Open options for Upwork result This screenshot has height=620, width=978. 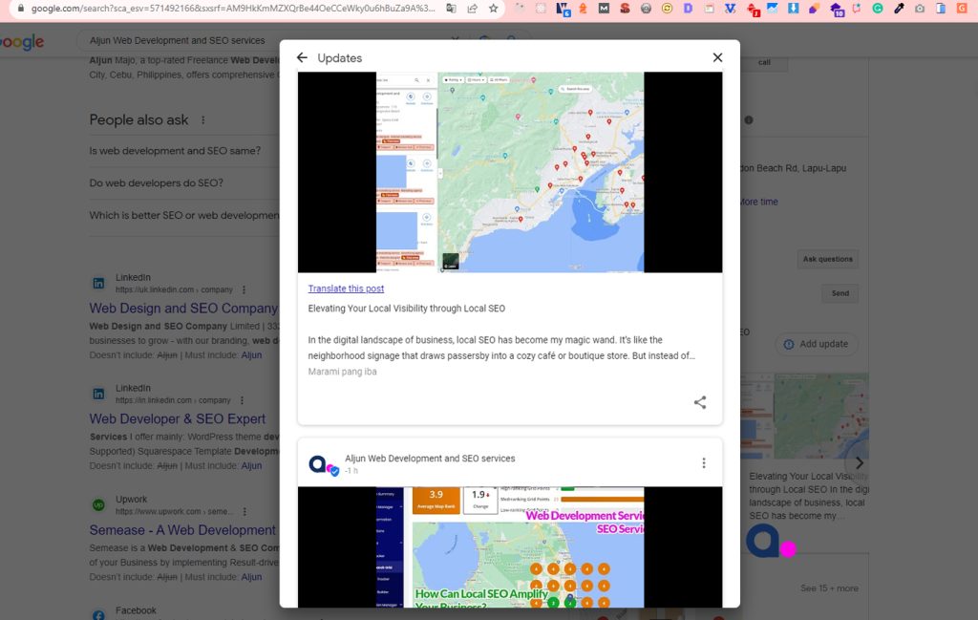[244, 511]
